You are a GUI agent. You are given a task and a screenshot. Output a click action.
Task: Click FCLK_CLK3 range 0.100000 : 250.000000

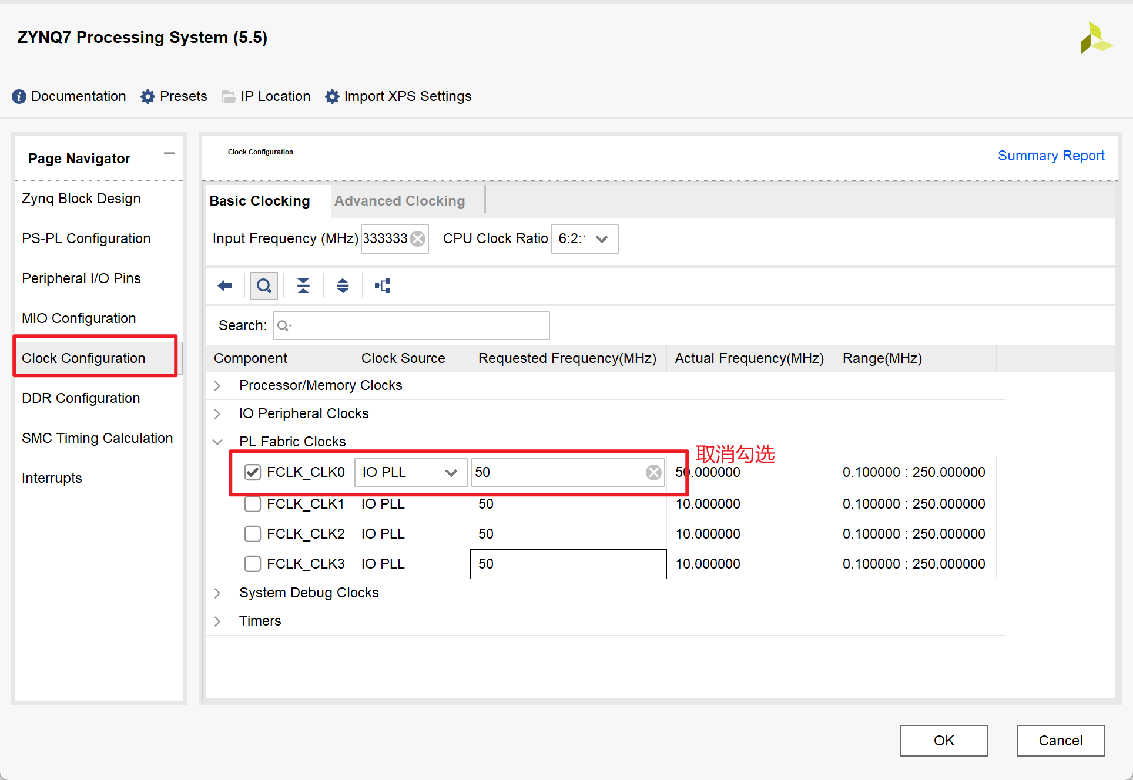[x=914, y=564]
